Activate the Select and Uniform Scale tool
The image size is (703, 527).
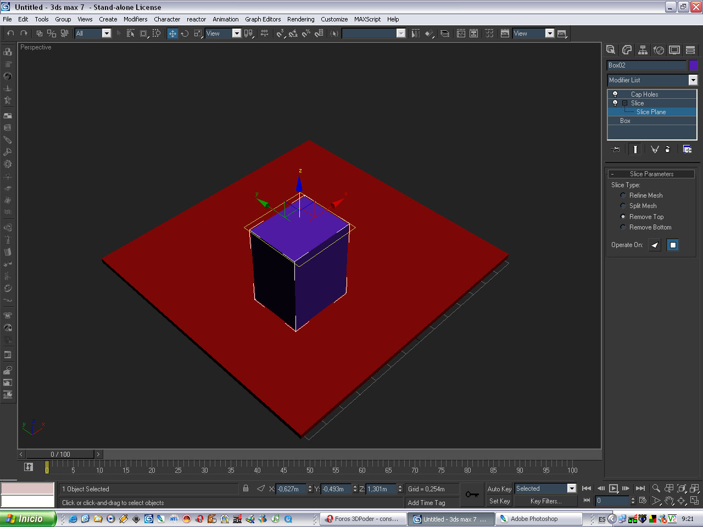click(x=198, y=33)
